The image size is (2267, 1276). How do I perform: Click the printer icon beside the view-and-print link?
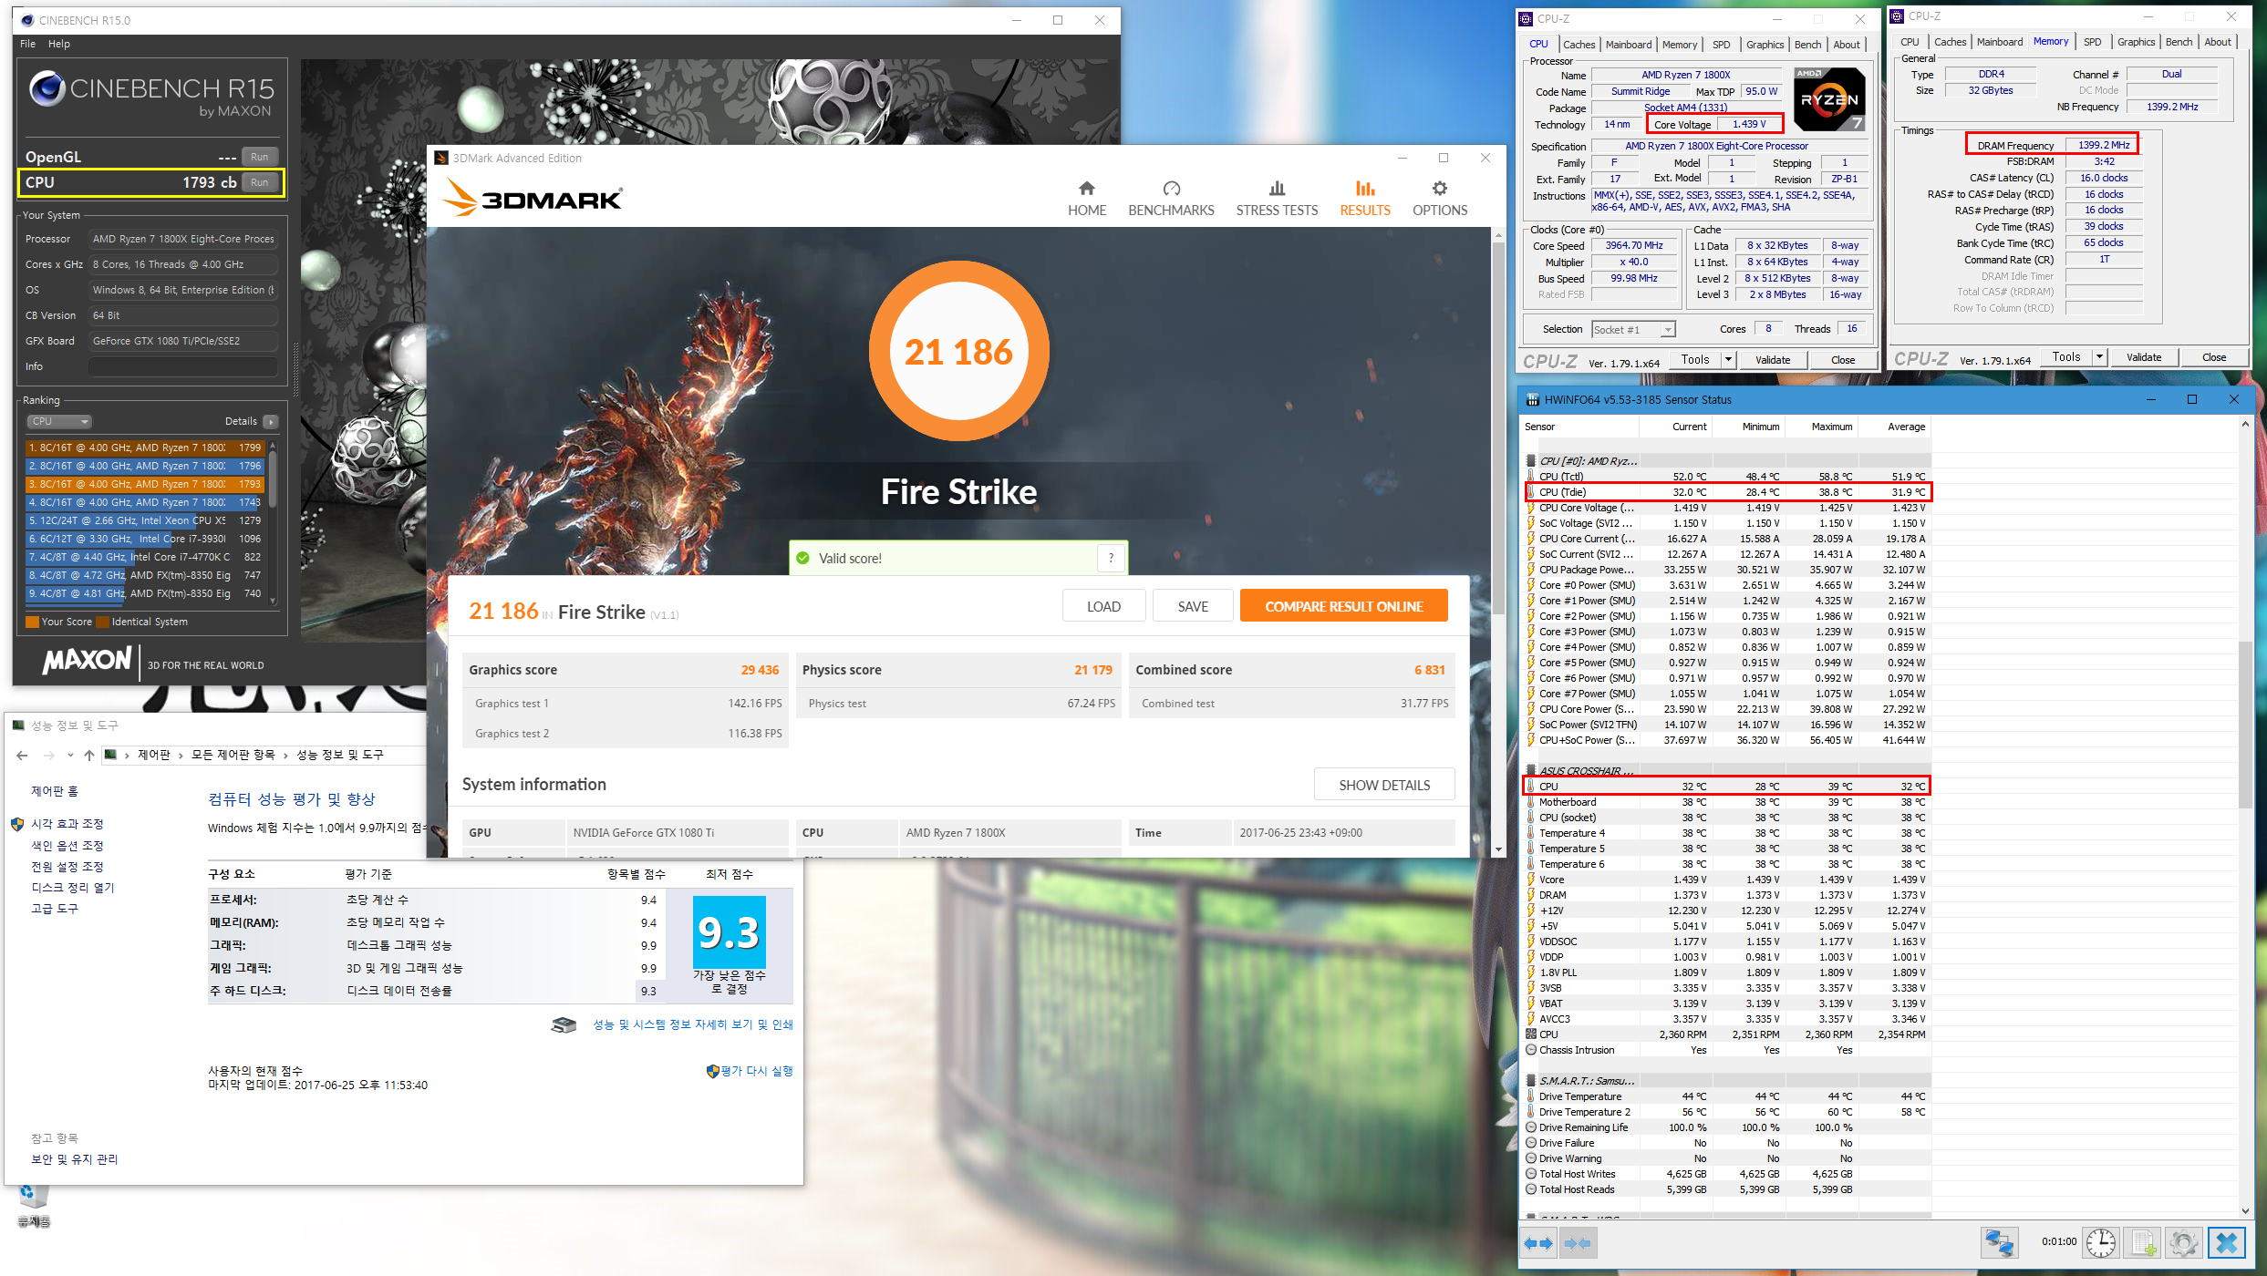(564, 1024)
